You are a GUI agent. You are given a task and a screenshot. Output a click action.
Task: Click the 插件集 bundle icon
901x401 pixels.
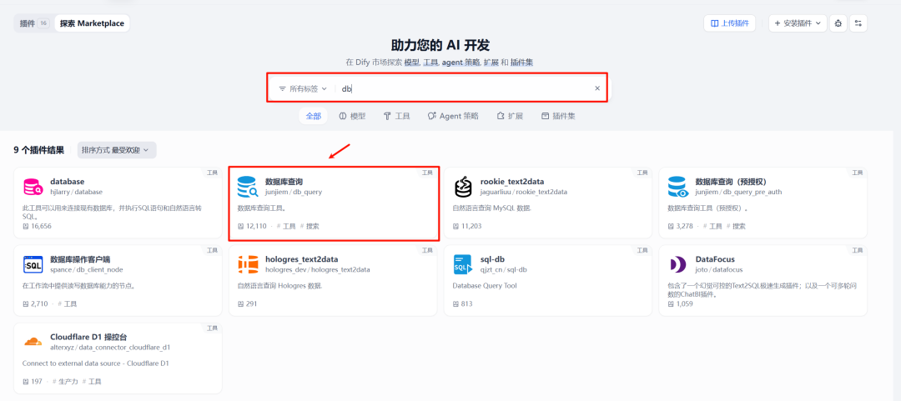coord(545,116)
